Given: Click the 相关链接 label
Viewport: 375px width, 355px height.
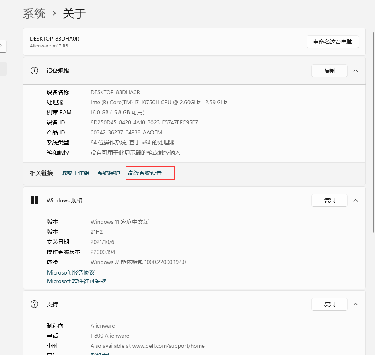Looking at the screenshot, I should [x=41, y=173].
